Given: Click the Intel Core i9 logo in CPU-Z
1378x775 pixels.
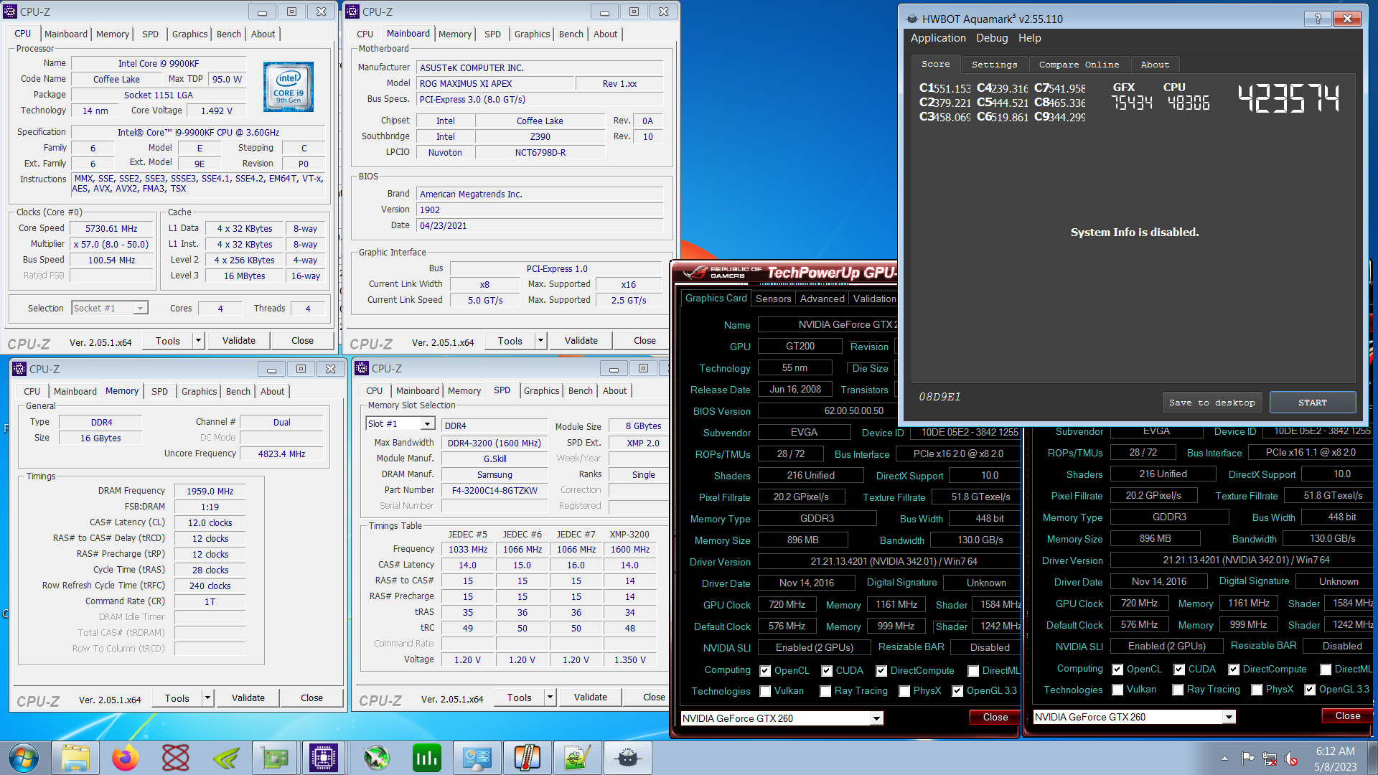Looking at the screenshot, I should coord(289,86).
